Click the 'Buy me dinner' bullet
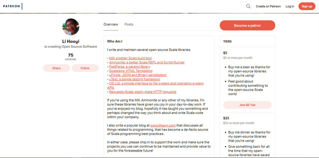This screenshot has width=319, height=158. click(x=249, y=136)
